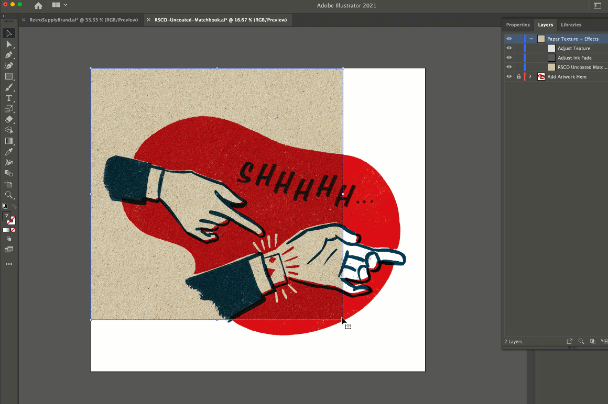Viewport: 608px width, 404px height.
Task: Open the Libraries panel tab
Action: 571,25
